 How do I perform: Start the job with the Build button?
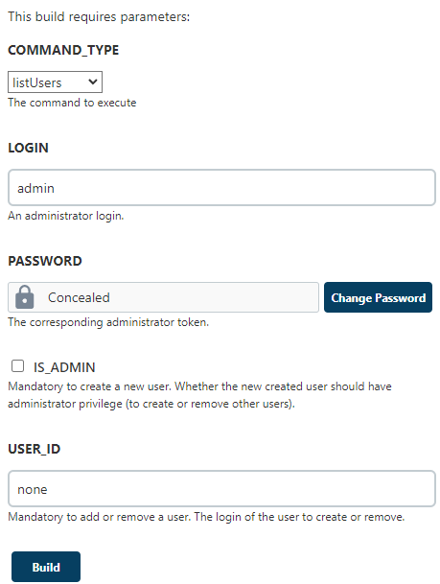pos(46,567)
